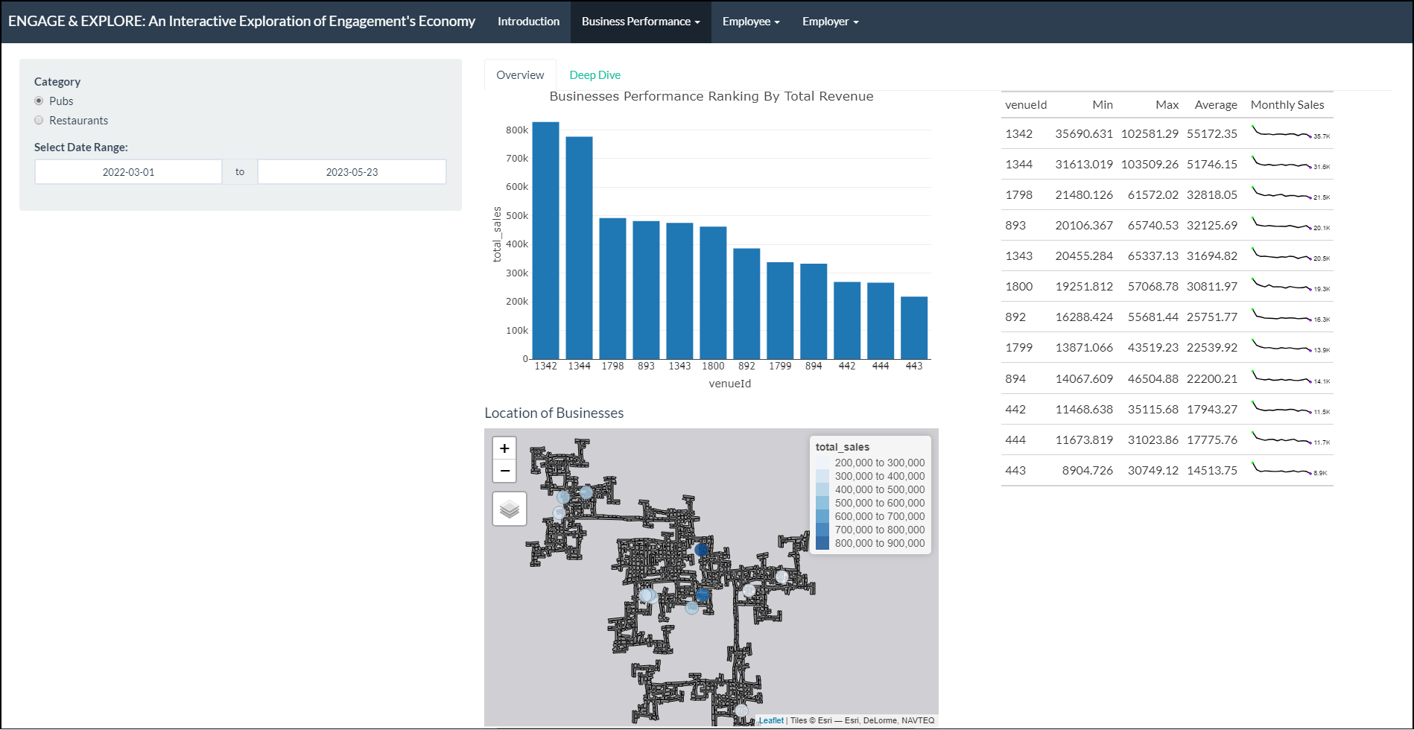Expand the Business Performance dropdown menu

click(x=641, y=22)
